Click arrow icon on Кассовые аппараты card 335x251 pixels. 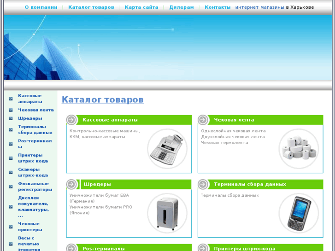point(71,120)
